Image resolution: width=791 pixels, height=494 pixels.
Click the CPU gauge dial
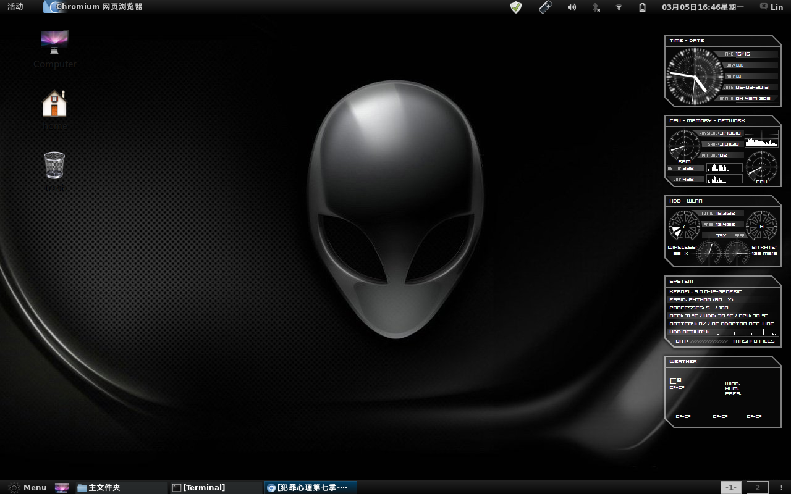[761, 167]
